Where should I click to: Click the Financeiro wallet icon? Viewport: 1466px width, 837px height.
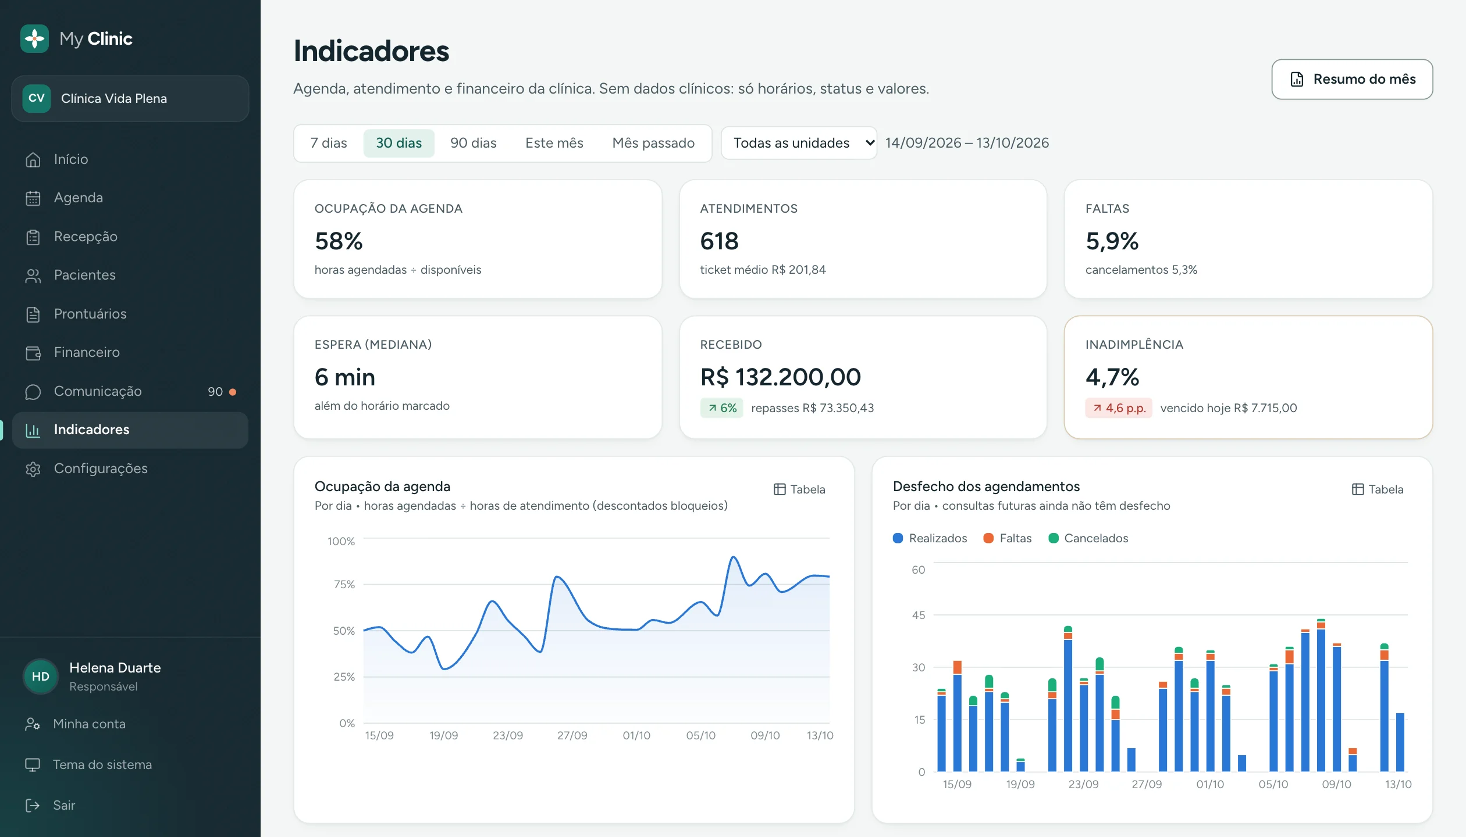pyautogui.click(x=33, y=353)
